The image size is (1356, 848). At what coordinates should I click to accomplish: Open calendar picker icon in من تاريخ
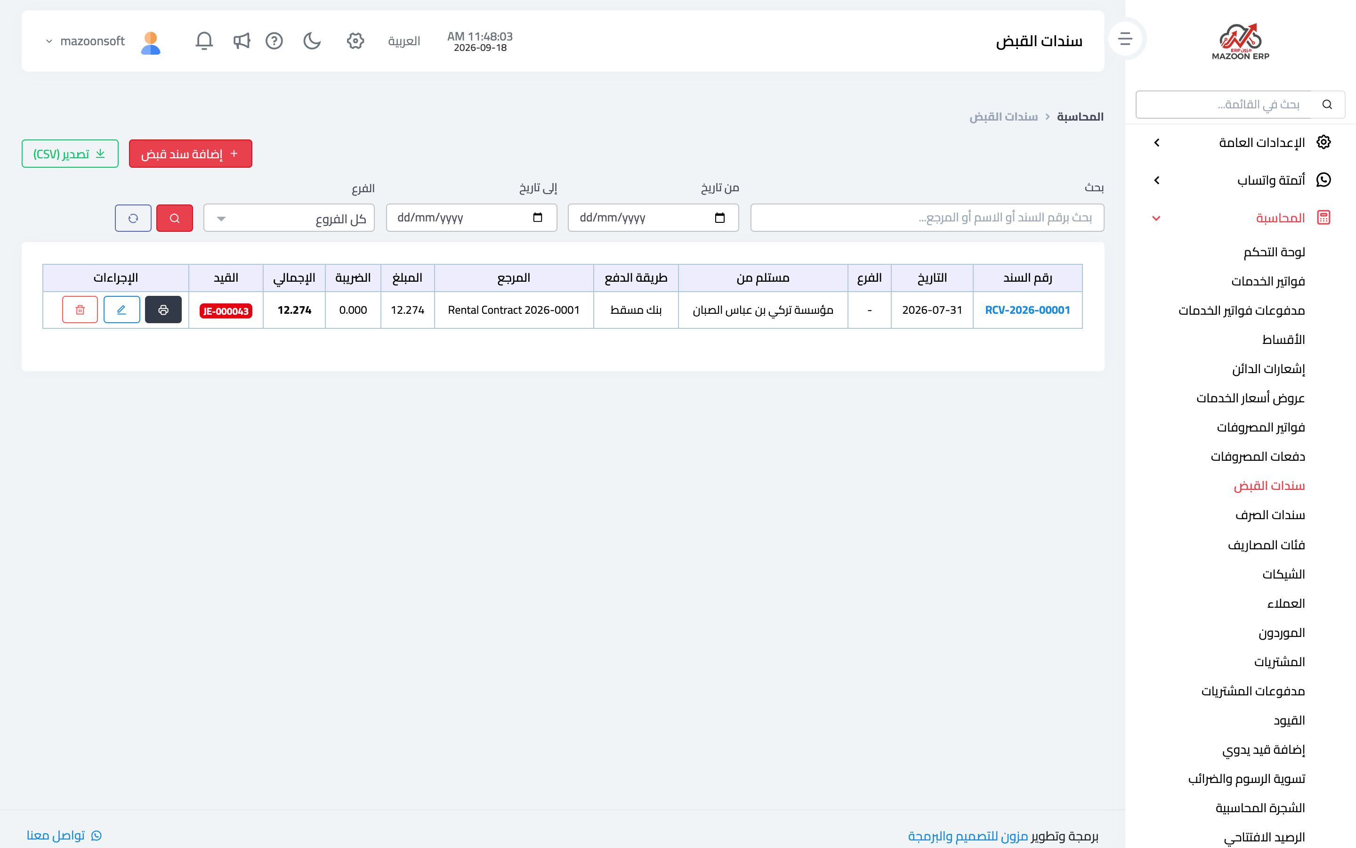pos(719,218)
